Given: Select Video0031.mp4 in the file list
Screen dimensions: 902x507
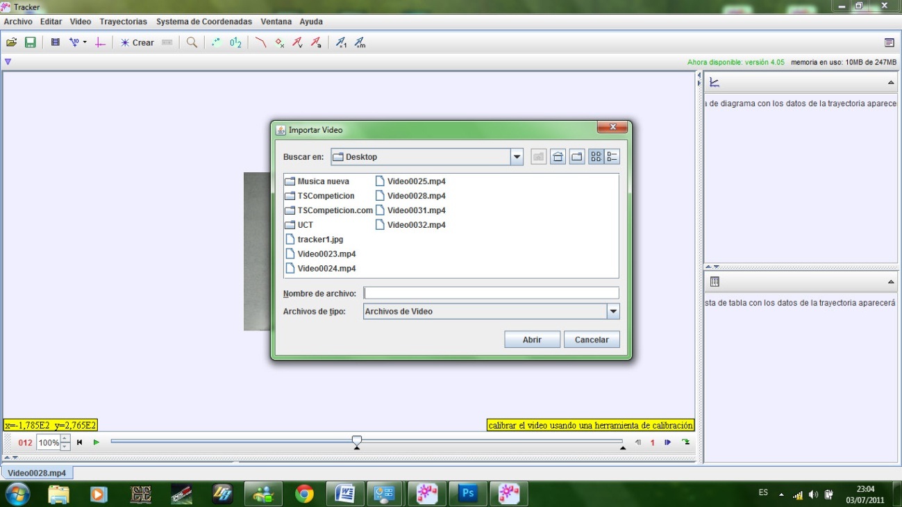Looking at the screenshot, I should (417, 210).
